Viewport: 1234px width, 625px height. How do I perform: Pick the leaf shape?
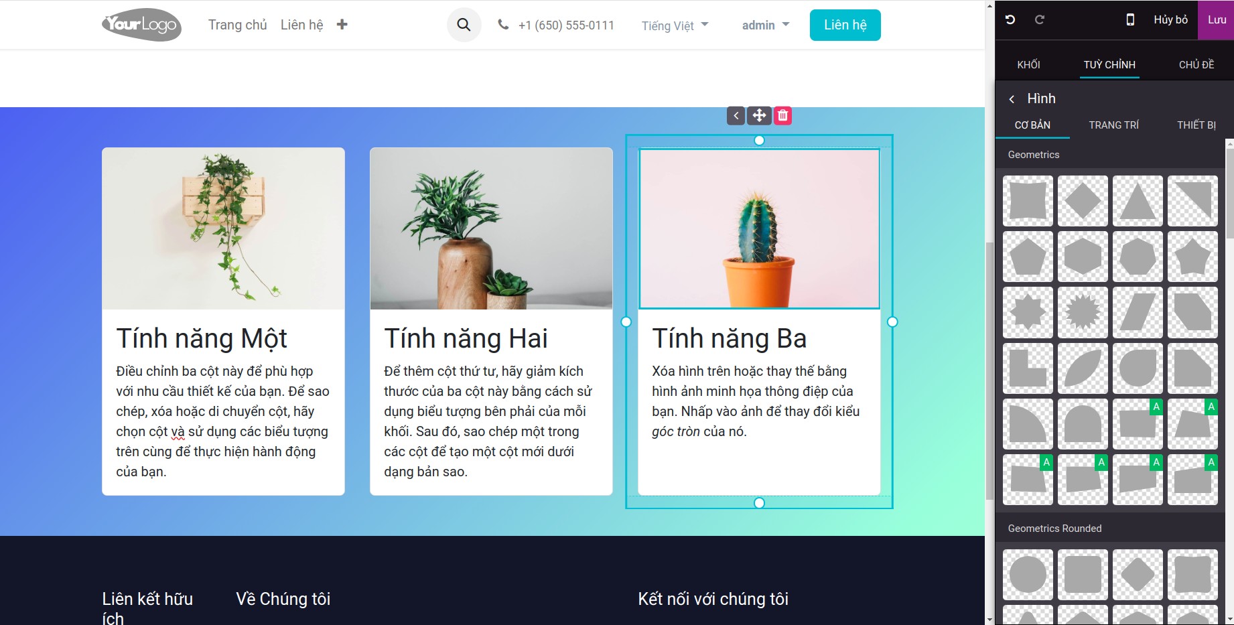1083,368
